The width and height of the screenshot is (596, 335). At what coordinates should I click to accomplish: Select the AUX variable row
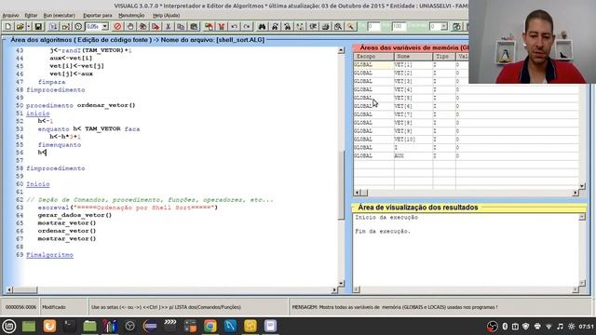(466, 155)
